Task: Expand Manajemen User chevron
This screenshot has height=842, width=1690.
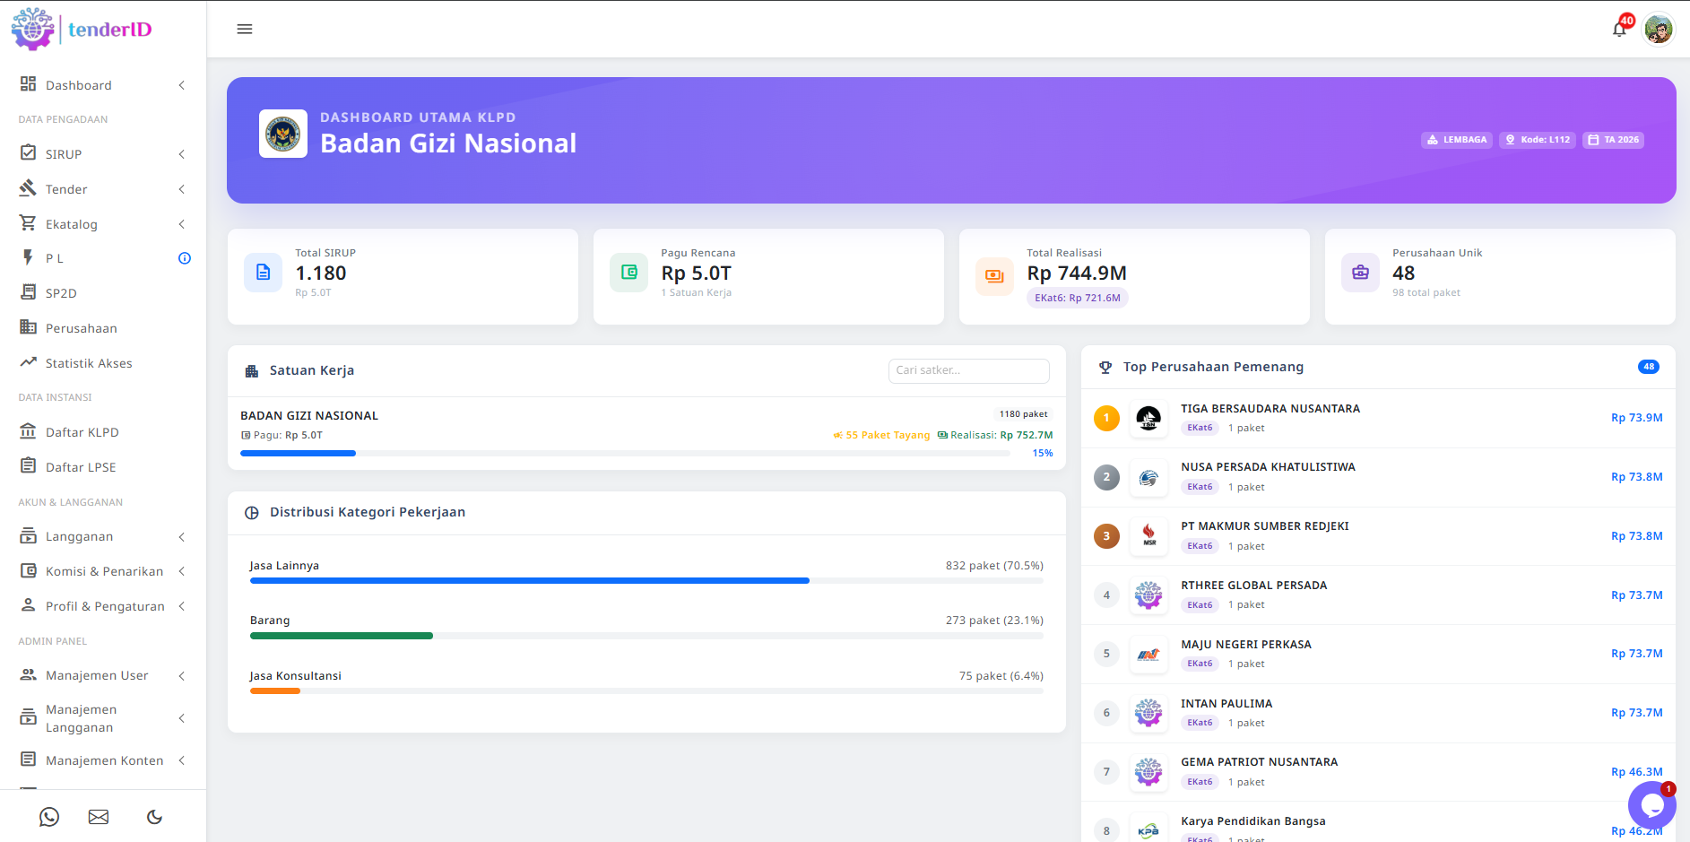Action: click(182, 675)
